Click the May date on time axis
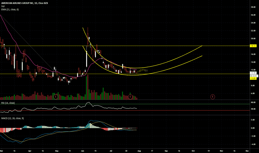Viewport: 259px width, 153px height. 57,151
